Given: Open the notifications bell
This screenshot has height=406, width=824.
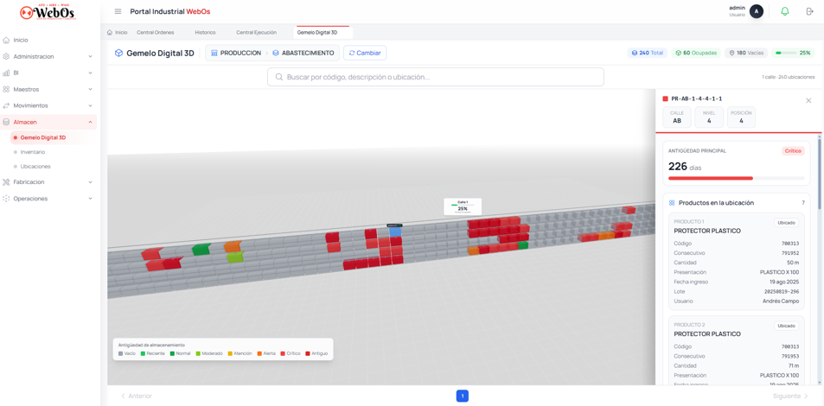Looking at the screenshot, I should [x=784, y=11].
